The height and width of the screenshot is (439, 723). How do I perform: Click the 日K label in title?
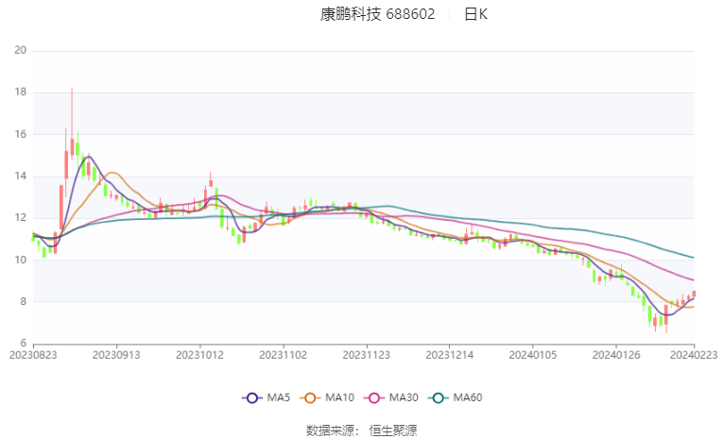[475, 14]
